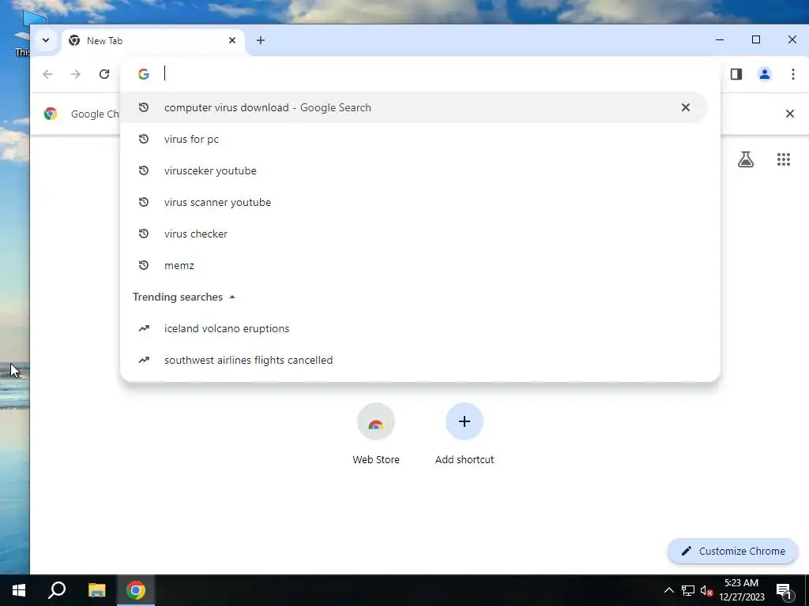Click the Chrome taskbar icon
This screenshot has height=606, width=809.
pos(136,590)
